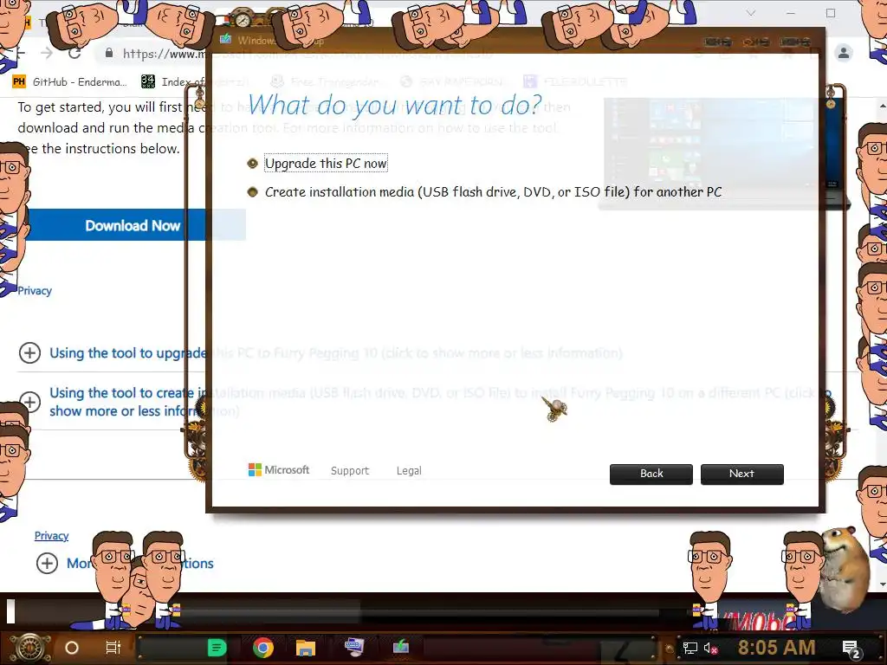
Task: Select Create installation media for another PC
Action: (x=485, y=192)
